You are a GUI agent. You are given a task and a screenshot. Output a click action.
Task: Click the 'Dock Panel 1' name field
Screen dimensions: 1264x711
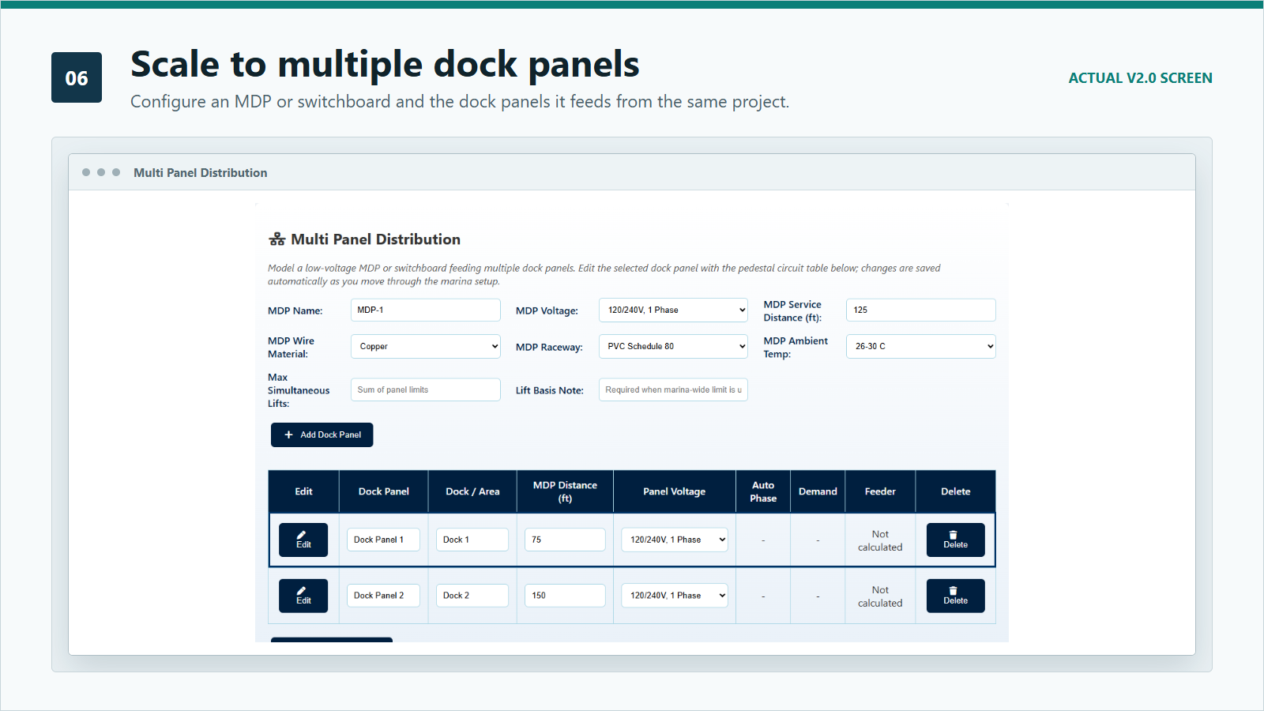click(383, 540)
